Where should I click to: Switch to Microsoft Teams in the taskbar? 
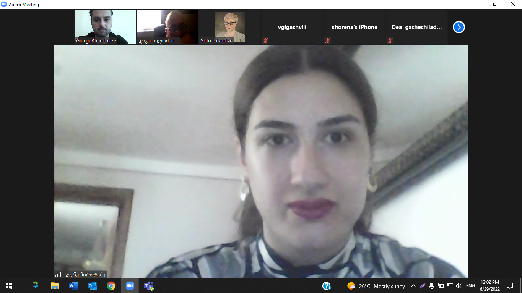(149, 286)
